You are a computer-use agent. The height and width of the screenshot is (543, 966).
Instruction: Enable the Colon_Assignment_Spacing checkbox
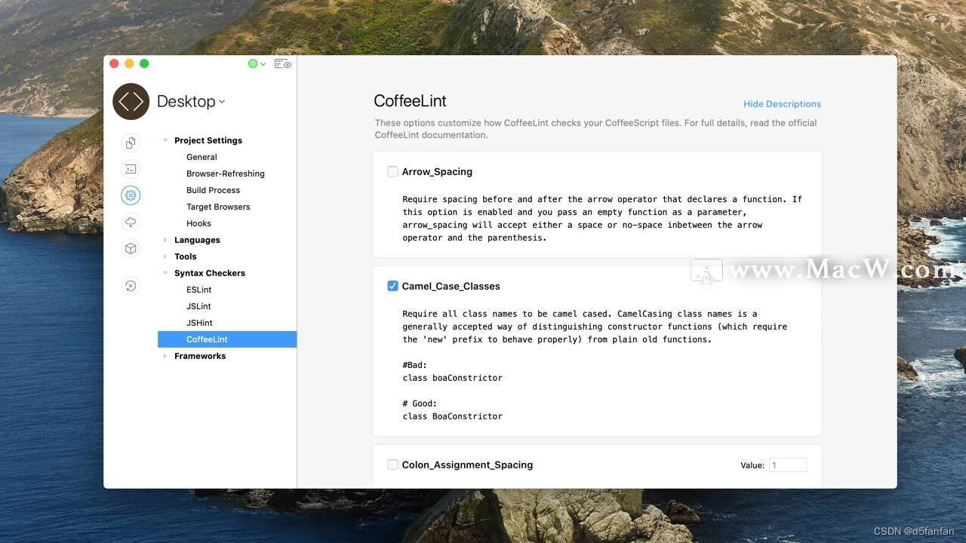tap(392, 465)
